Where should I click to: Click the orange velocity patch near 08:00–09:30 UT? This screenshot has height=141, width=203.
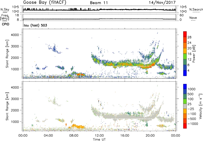(78, 126)
